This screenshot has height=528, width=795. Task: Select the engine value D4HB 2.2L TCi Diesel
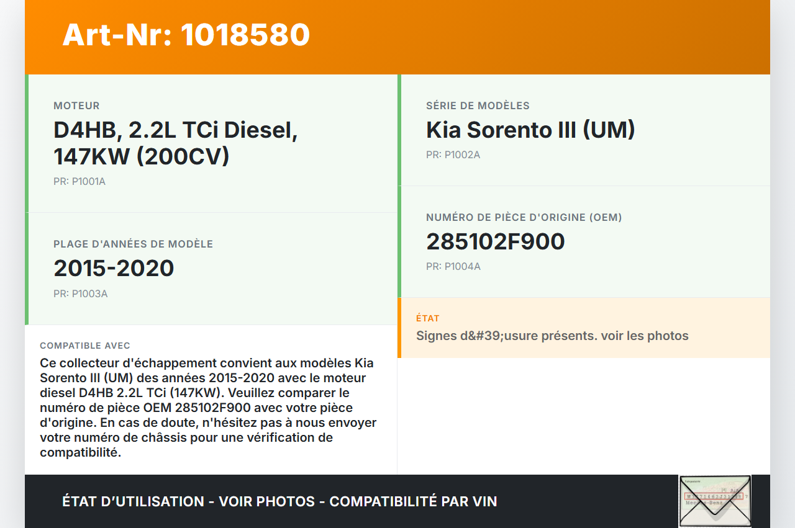pyautogui.click(x=176, y=143)
